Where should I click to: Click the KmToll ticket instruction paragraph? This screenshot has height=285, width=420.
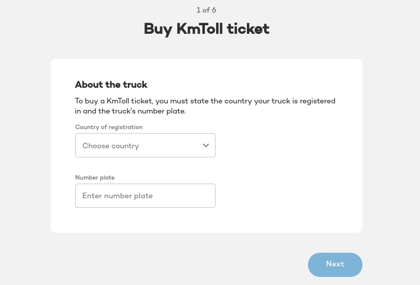pyautogui.click(x=205, y=106)
